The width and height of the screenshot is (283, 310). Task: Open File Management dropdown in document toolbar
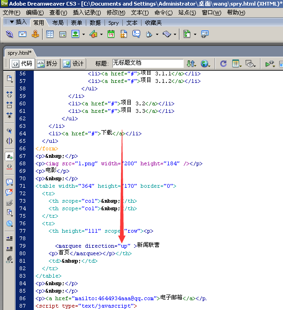point(191,64)
